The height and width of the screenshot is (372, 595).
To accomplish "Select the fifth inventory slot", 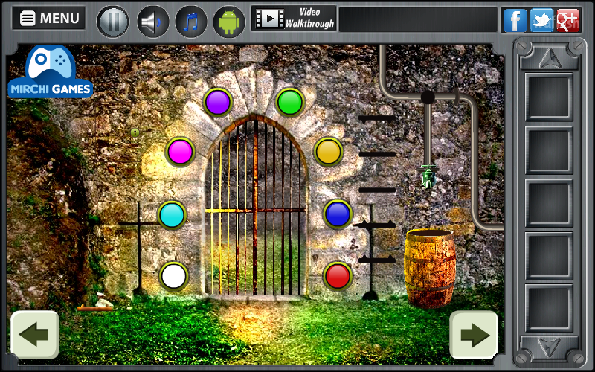I will point(549,308).
